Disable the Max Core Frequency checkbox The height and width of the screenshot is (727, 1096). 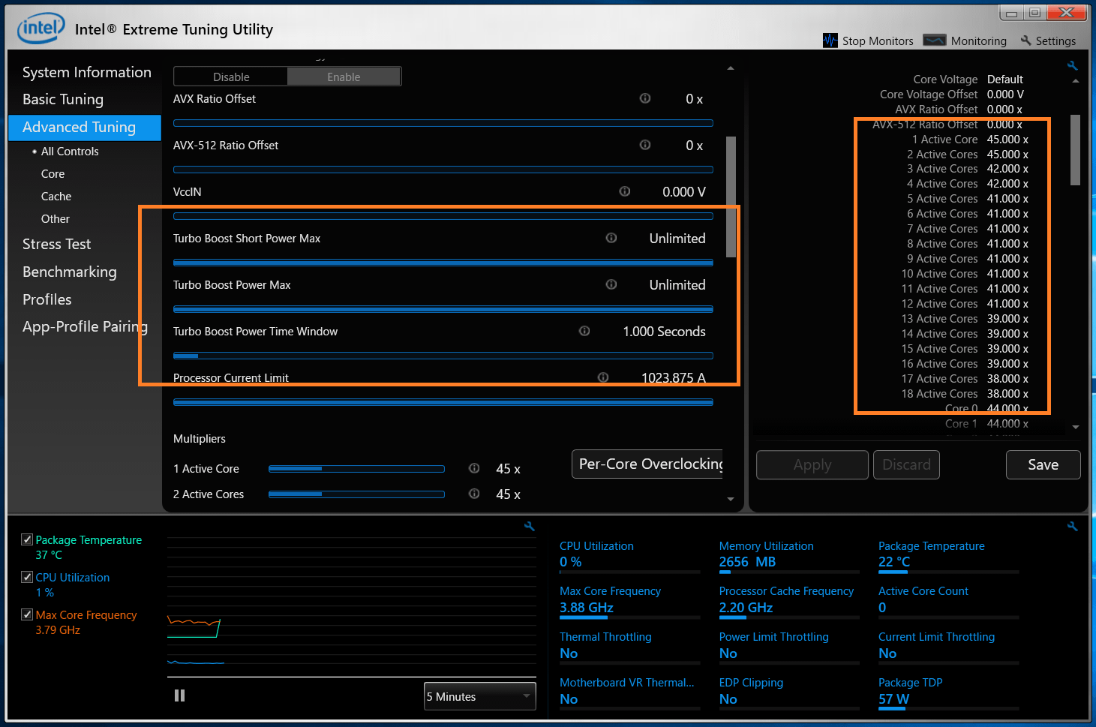pos(27,614)
